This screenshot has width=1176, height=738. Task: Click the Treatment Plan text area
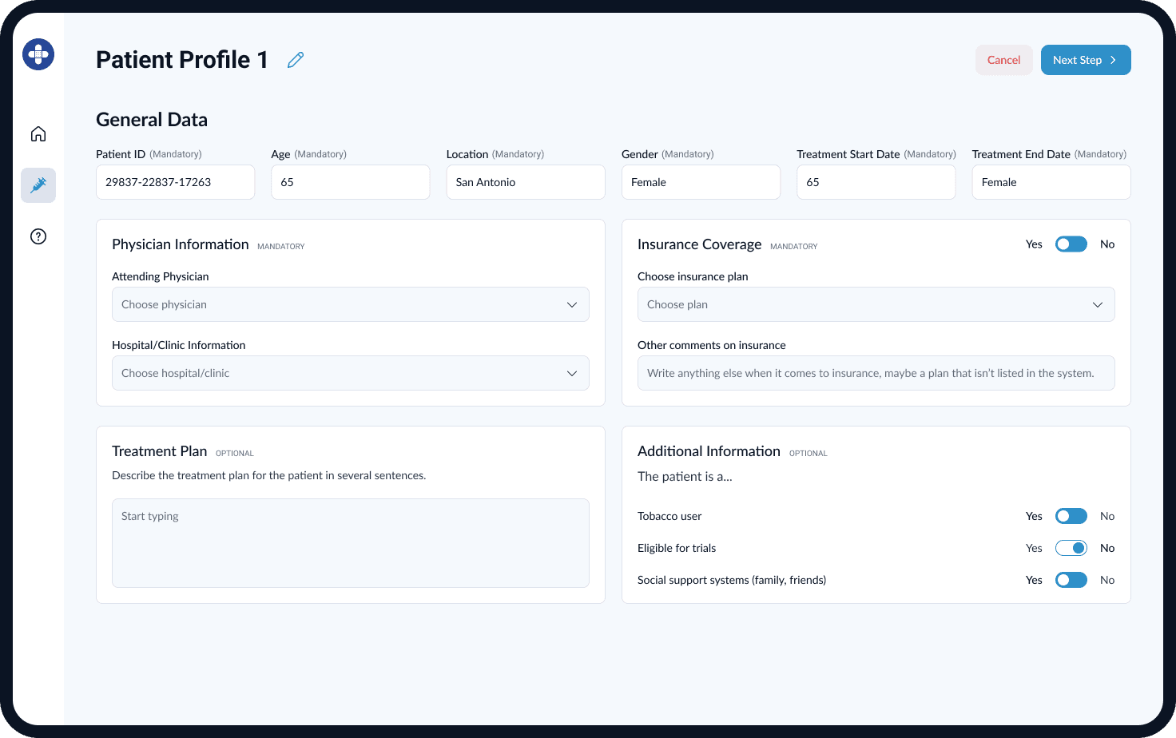tap(350, 542)
